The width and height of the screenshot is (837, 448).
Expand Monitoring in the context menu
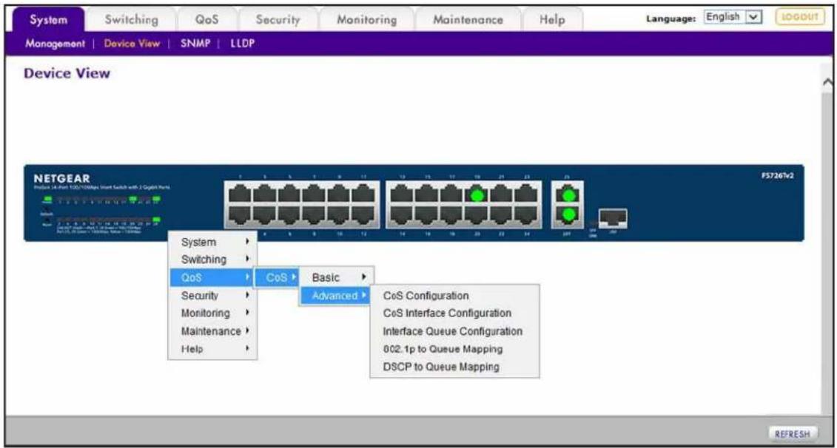212,313
